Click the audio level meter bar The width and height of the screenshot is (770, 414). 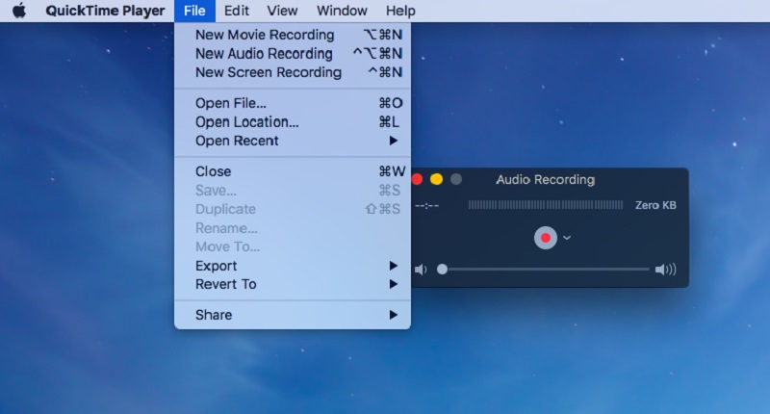coord(545,205)
